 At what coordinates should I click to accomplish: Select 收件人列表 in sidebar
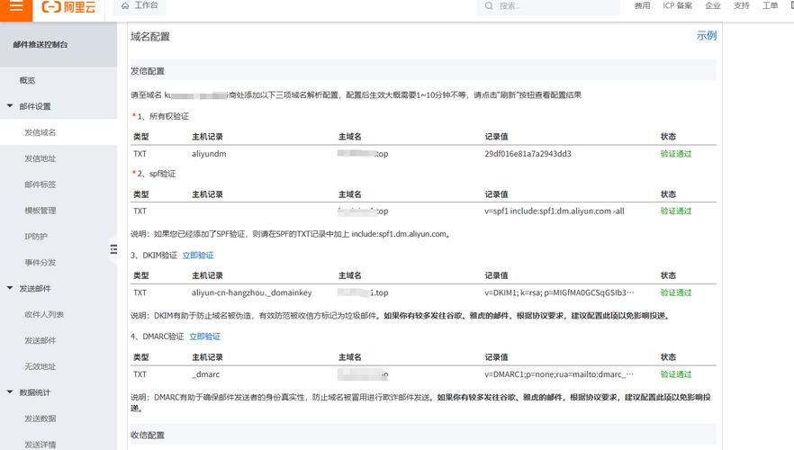(44, 314)
